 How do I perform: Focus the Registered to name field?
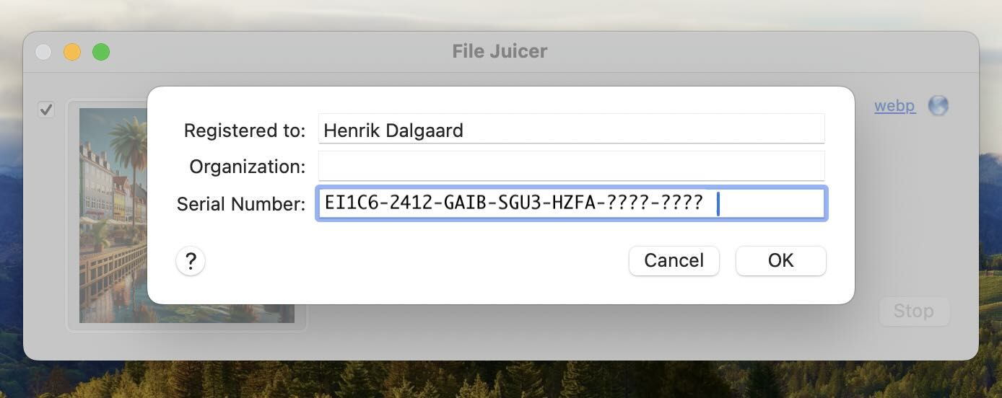pos(571,129)
